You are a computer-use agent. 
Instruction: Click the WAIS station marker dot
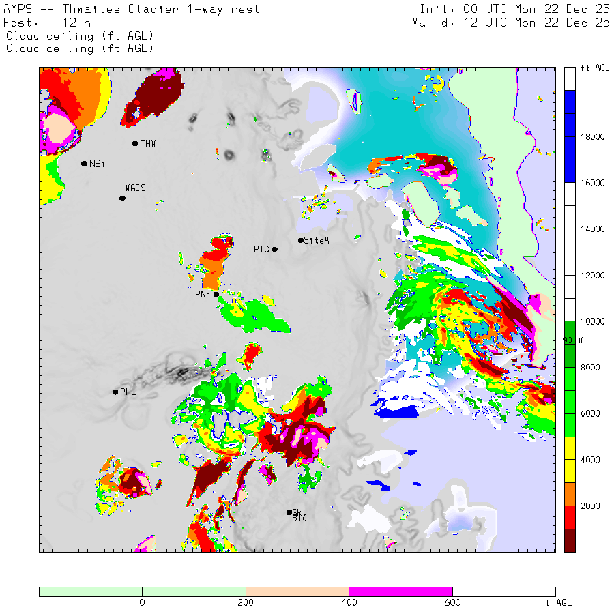coord(122,199)
